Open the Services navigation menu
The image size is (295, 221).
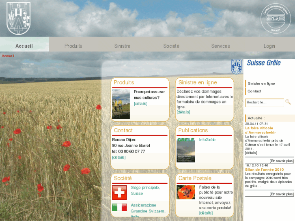pos(220,46)
